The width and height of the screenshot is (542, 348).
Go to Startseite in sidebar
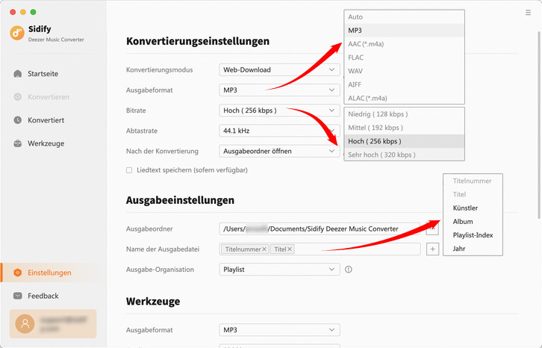click(43, 74)
